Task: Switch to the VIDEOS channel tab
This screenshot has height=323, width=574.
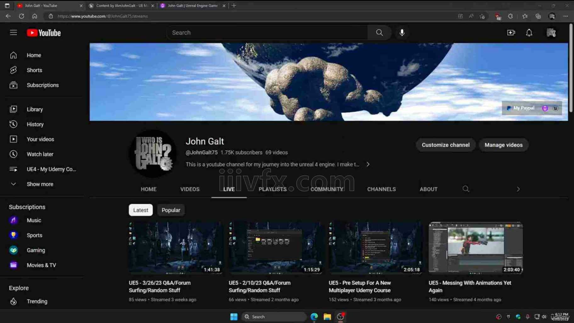Action: pos(190,189)
